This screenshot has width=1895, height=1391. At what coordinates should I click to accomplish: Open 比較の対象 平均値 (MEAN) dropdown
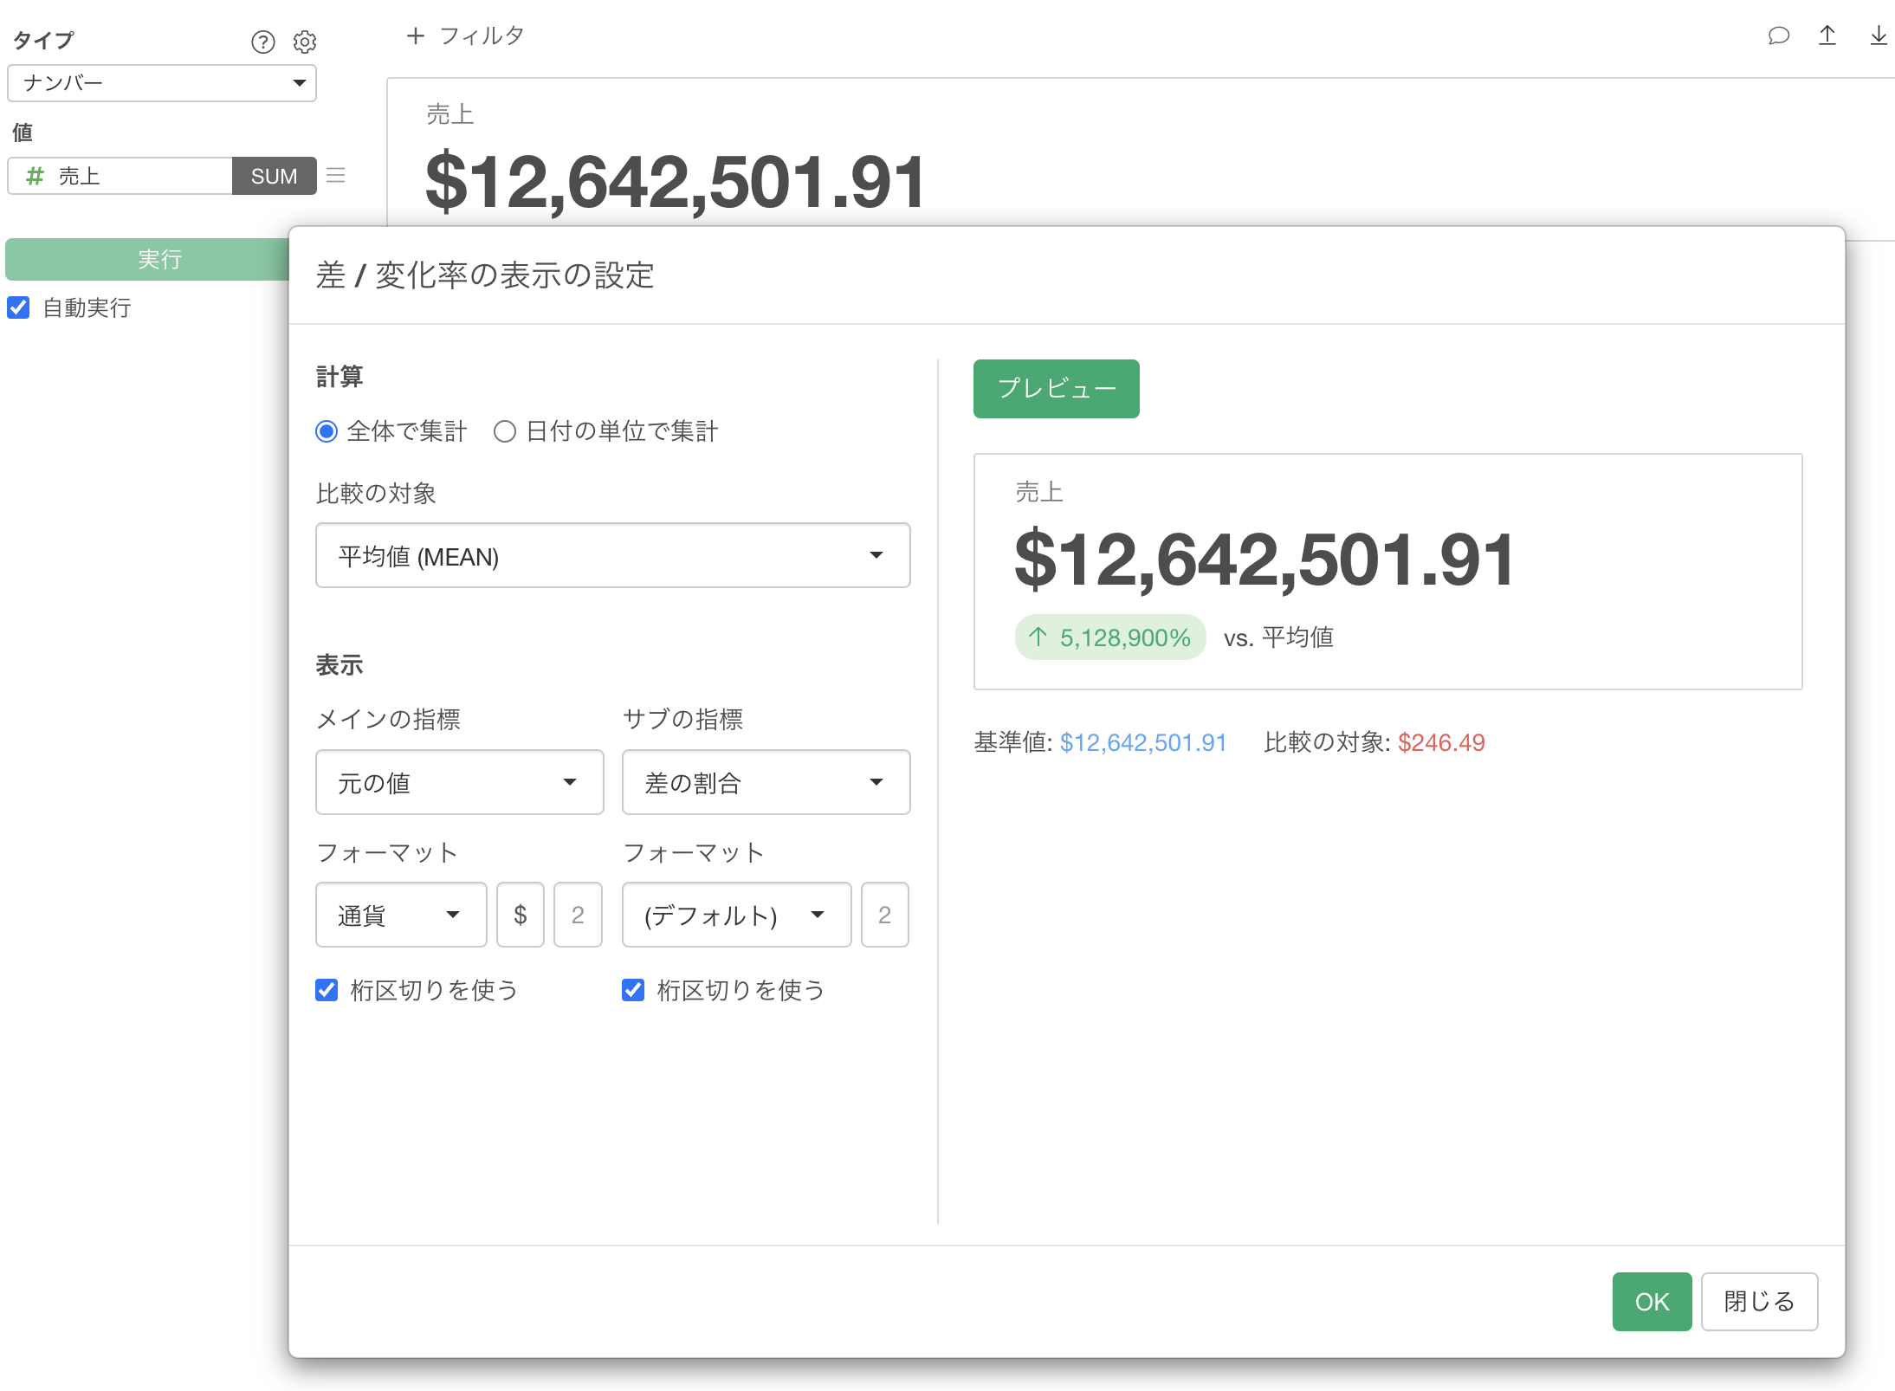click(x=612, y=555)
